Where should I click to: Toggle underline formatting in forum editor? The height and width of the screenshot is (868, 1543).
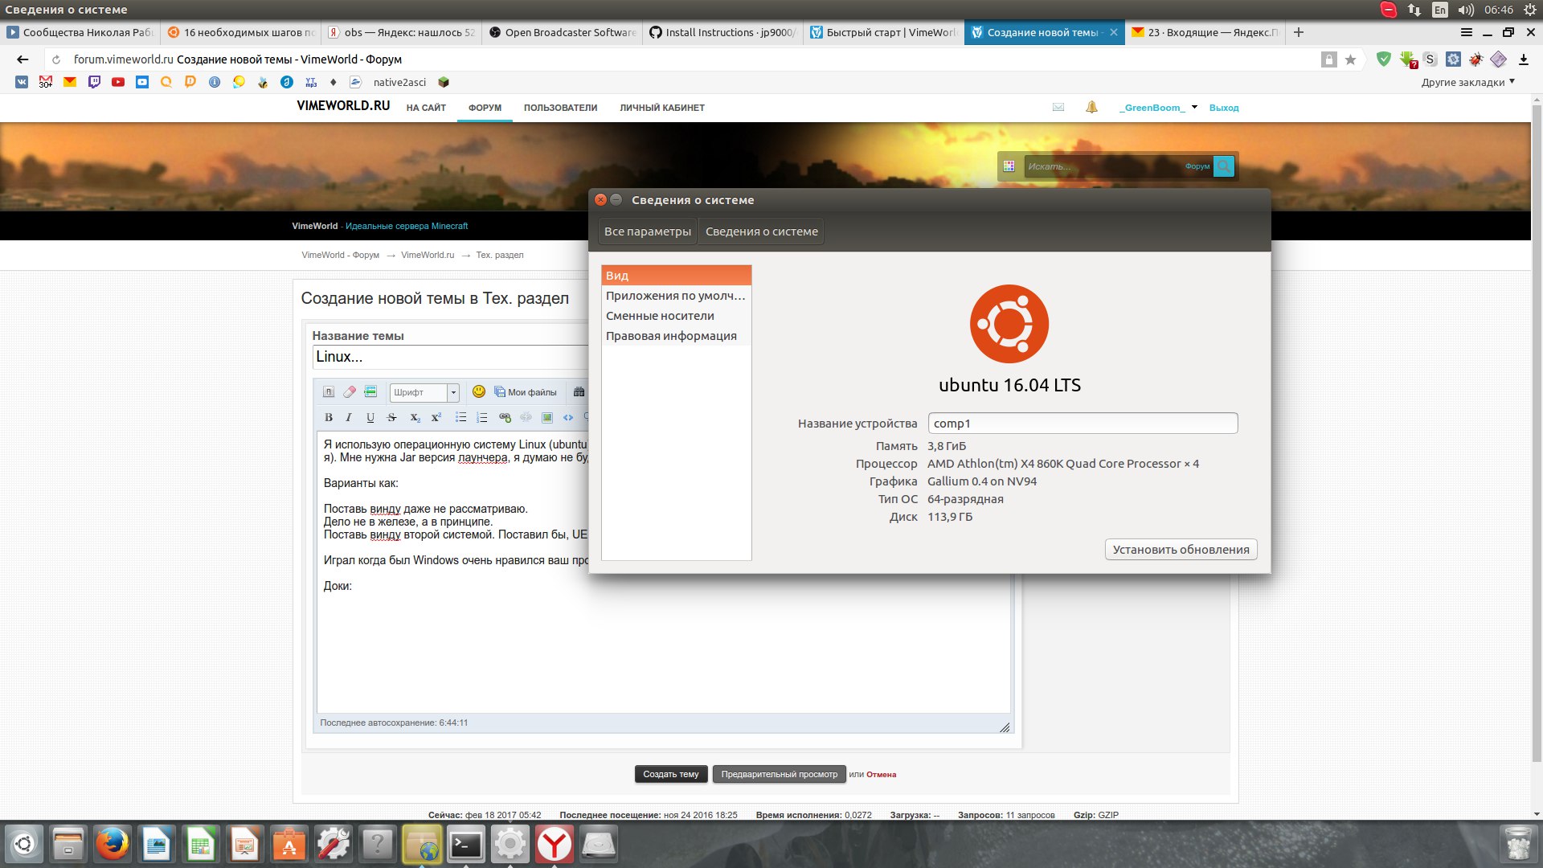point(370,417)
